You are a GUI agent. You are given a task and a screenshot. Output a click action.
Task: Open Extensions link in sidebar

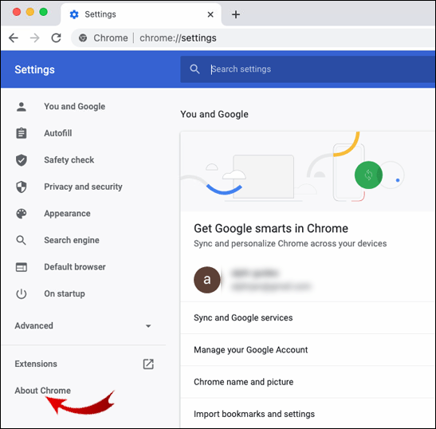(36, 364)
